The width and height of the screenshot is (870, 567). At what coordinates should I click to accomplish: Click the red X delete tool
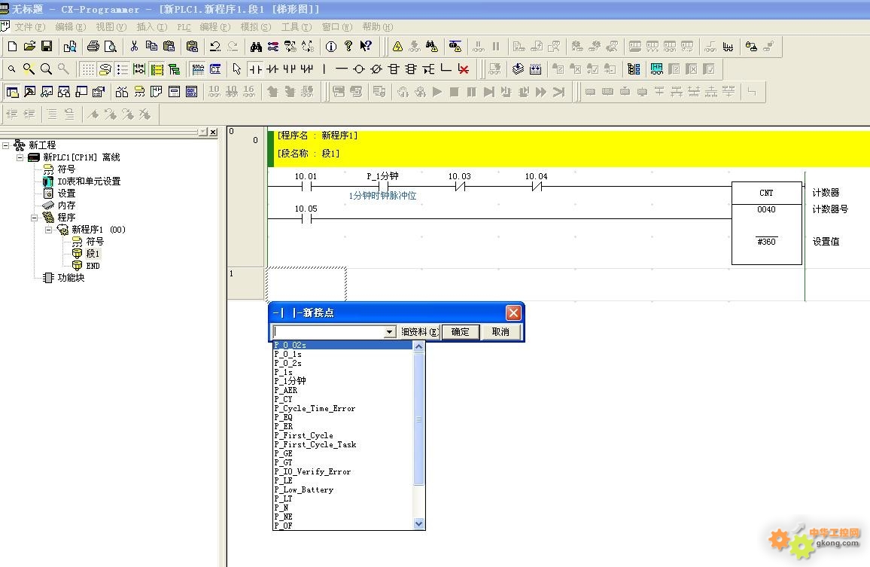(464, 69)
